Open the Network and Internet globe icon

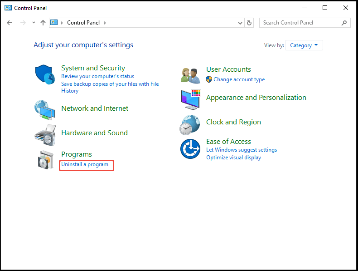pos(45,110)
